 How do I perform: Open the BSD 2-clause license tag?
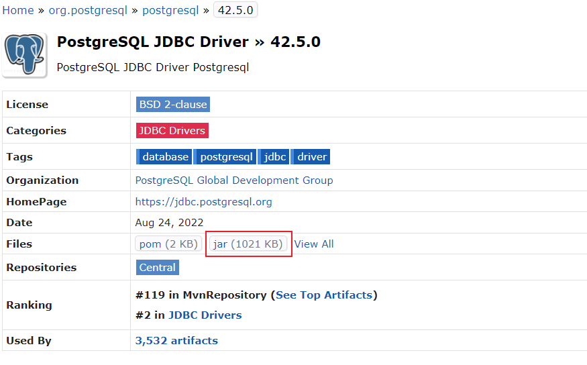[x=173, y=105]
